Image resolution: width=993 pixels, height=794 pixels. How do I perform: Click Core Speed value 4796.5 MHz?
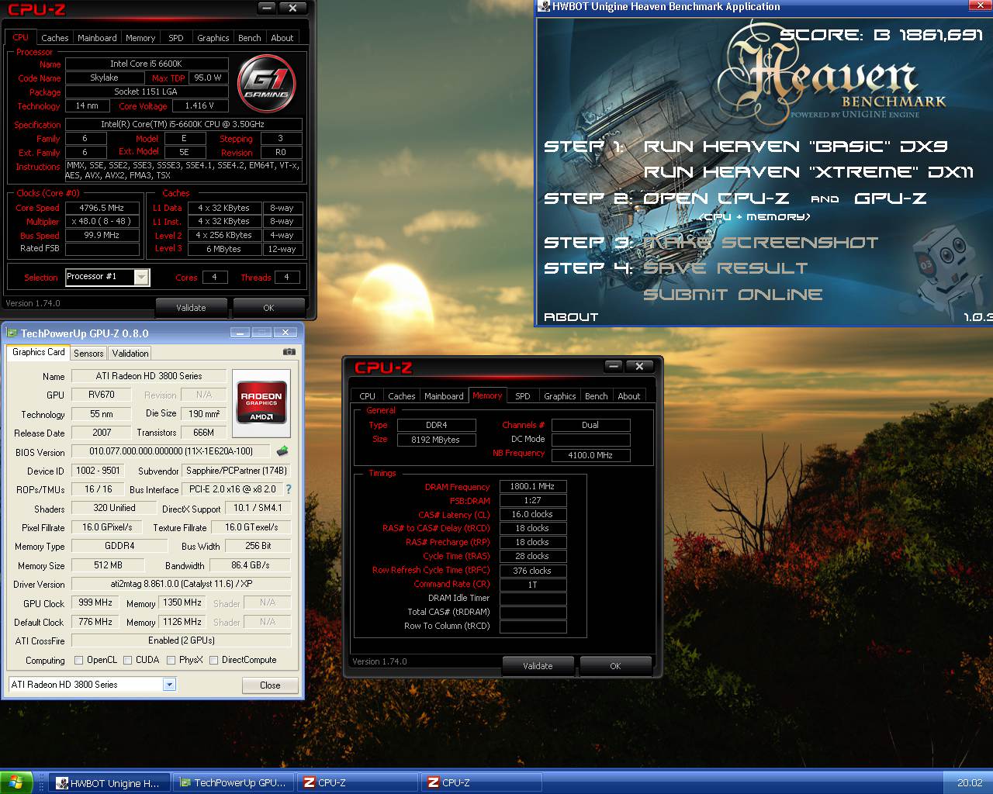pos(102,208)
